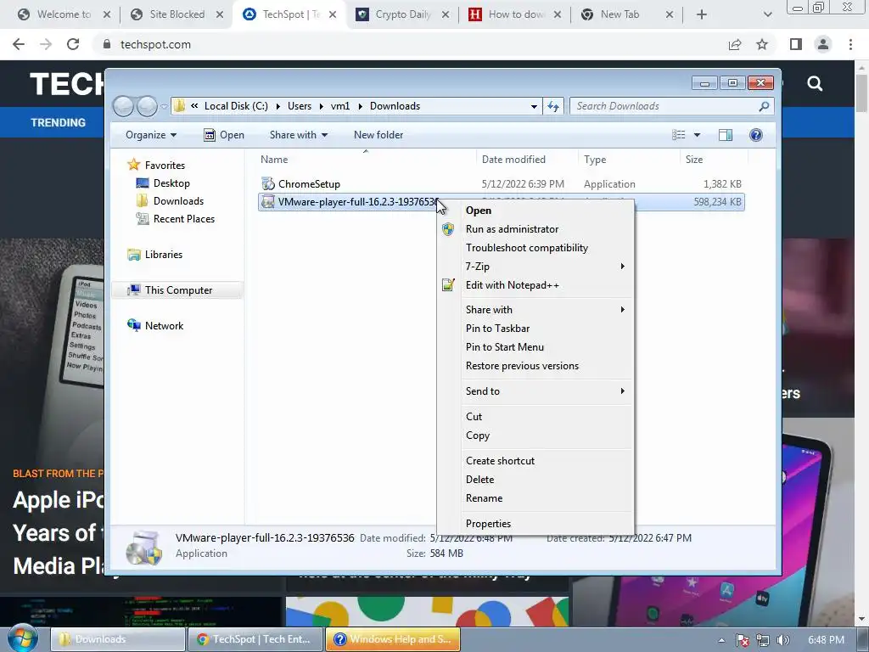
Task: Expand address bar history dropdown
Action: click(534, 106)
